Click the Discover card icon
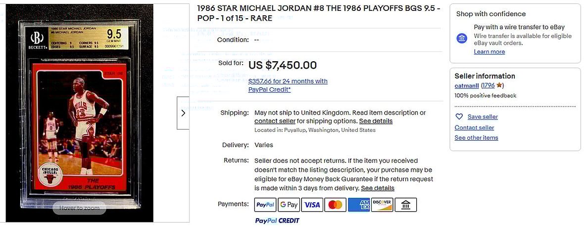The image size is (584, 227). click(382, 205)
